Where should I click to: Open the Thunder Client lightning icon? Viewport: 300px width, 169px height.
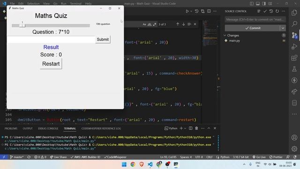(x=294, y=80)
